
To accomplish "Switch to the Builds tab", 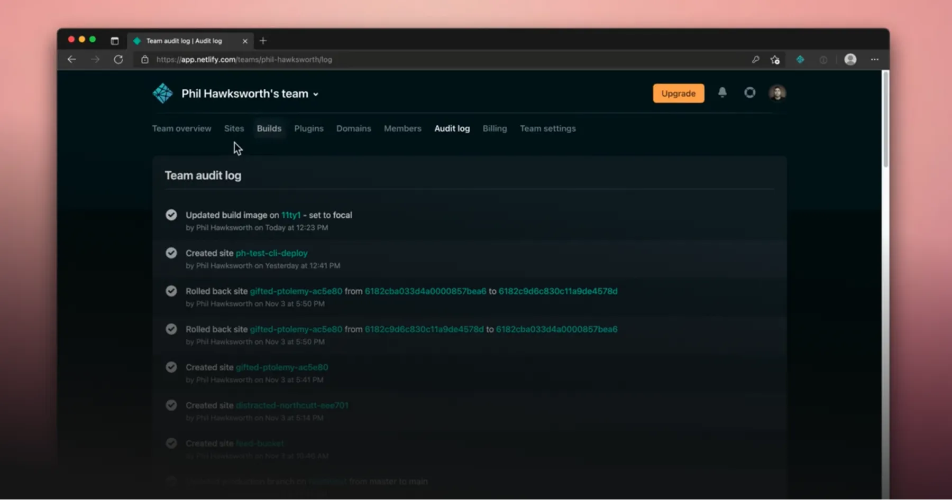I will pyautogui.click(x=269, y=128).
